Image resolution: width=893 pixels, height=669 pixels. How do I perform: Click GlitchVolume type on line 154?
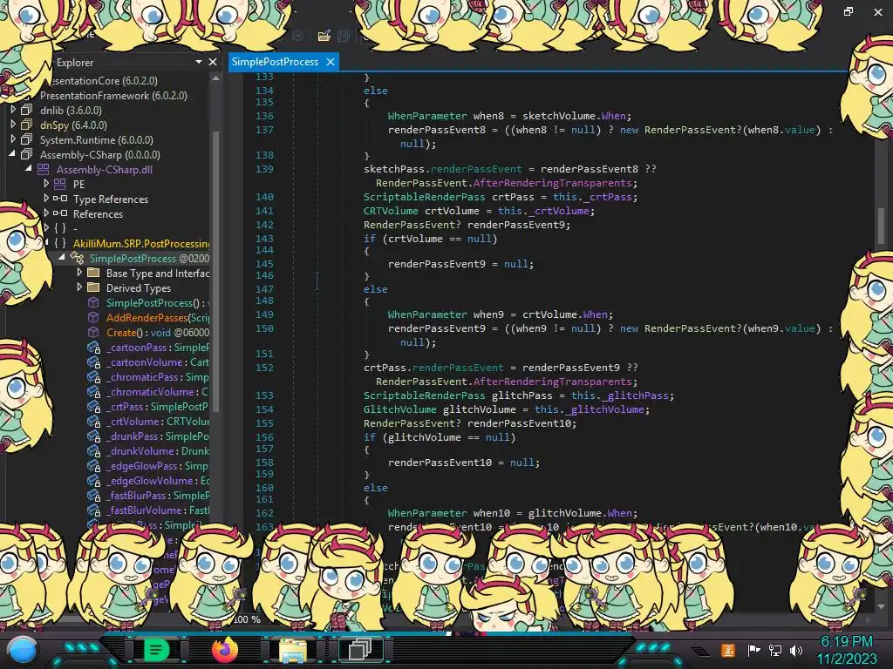[x=400, y=409]
